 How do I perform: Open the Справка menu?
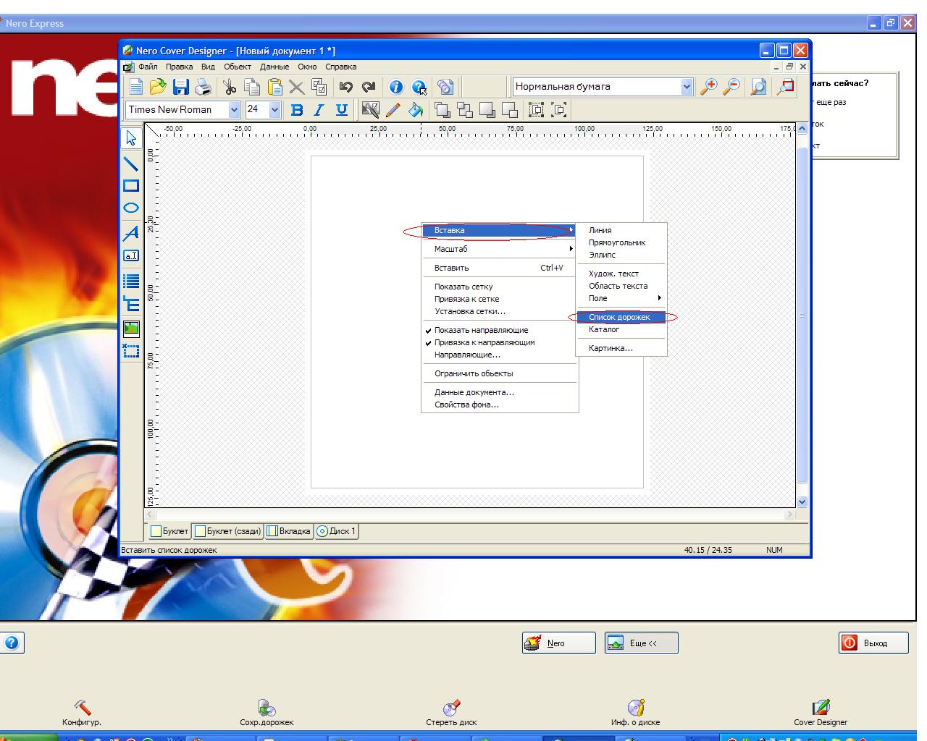pyautogui.click(x=340, y=67)
